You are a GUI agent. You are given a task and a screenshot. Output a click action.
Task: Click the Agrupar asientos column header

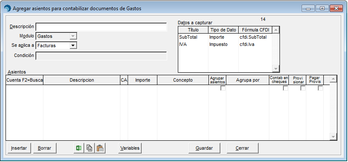(x=217, y=80)
